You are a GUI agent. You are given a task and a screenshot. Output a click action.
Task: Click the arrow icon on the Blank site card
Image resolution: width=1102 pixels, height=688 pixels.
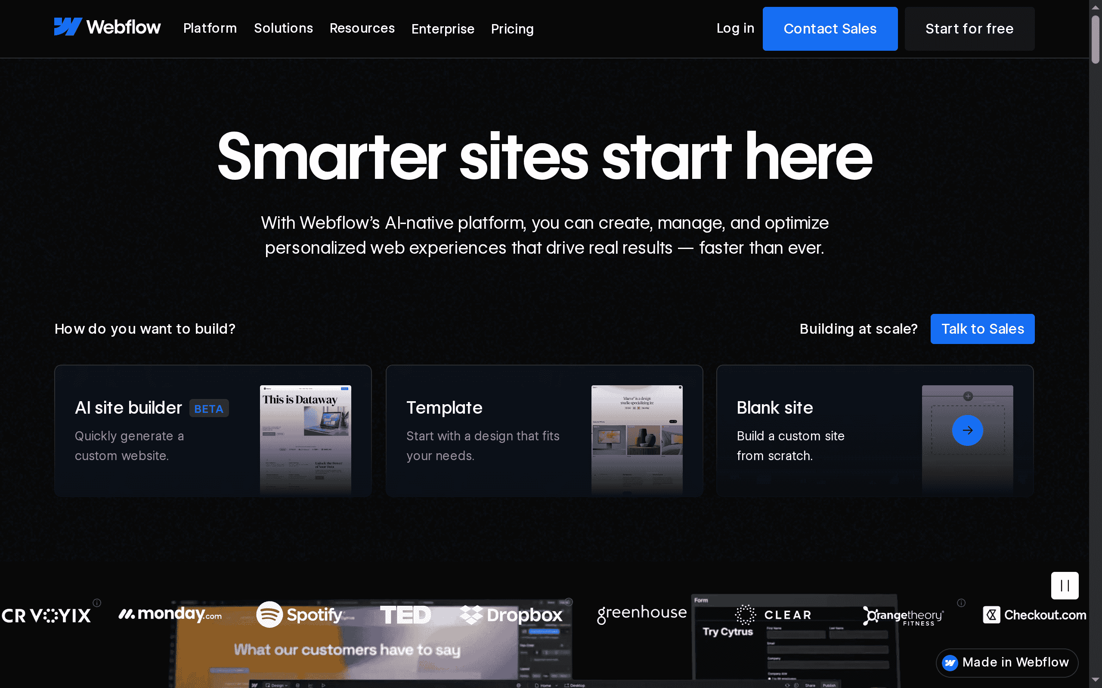968,430
